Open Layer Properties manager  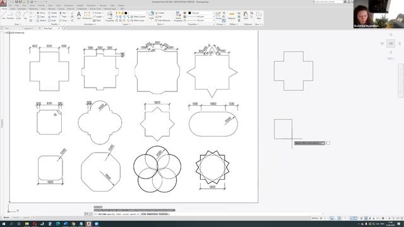pyautogui.click(x=110, y=16)
